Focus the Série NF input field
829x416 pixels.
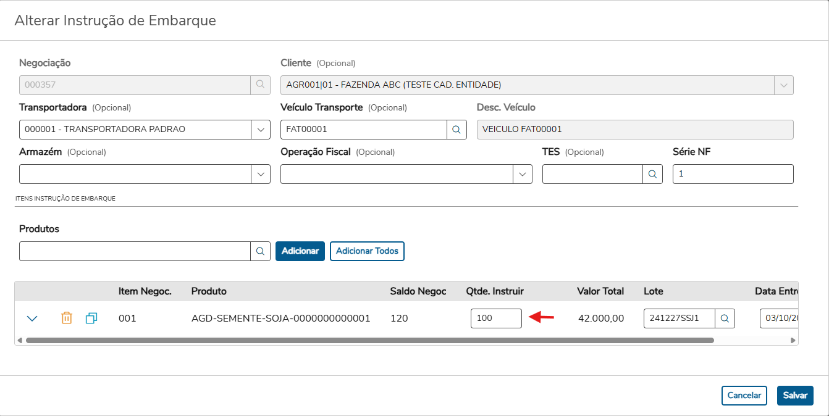733,174
